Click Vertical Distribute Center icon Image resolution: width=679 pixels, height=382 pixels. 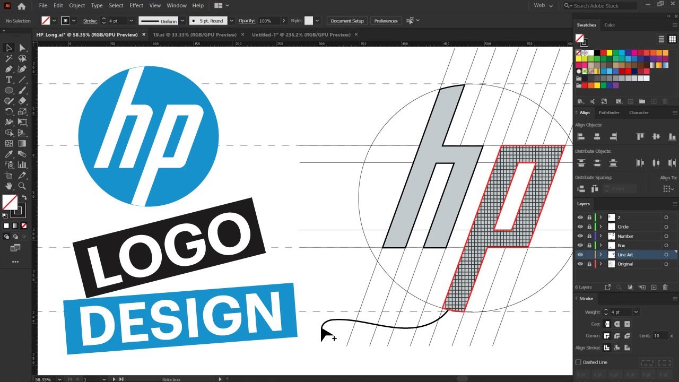(597, 163)
